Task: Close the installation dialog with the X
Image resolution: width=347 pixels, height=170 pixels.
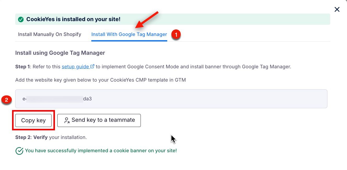Action: pyautogui.click(x=337, y=9)
